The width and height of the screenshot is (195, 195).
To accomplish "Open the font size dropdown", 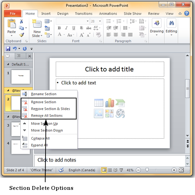I will [100, 21].
